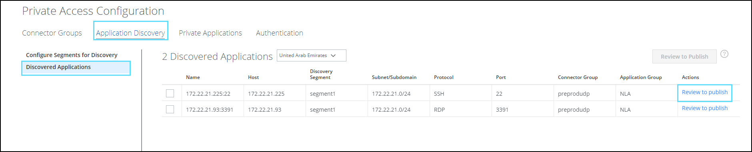This screenshot has height=152, width=752.
Task: Click Review to publish for SSH row
Action: point(705,92)
